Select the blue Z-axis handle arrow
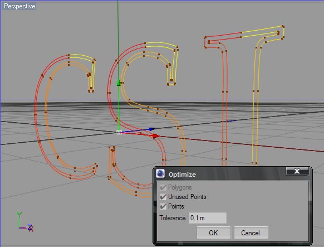324x247 pixels. click(151, 129)
